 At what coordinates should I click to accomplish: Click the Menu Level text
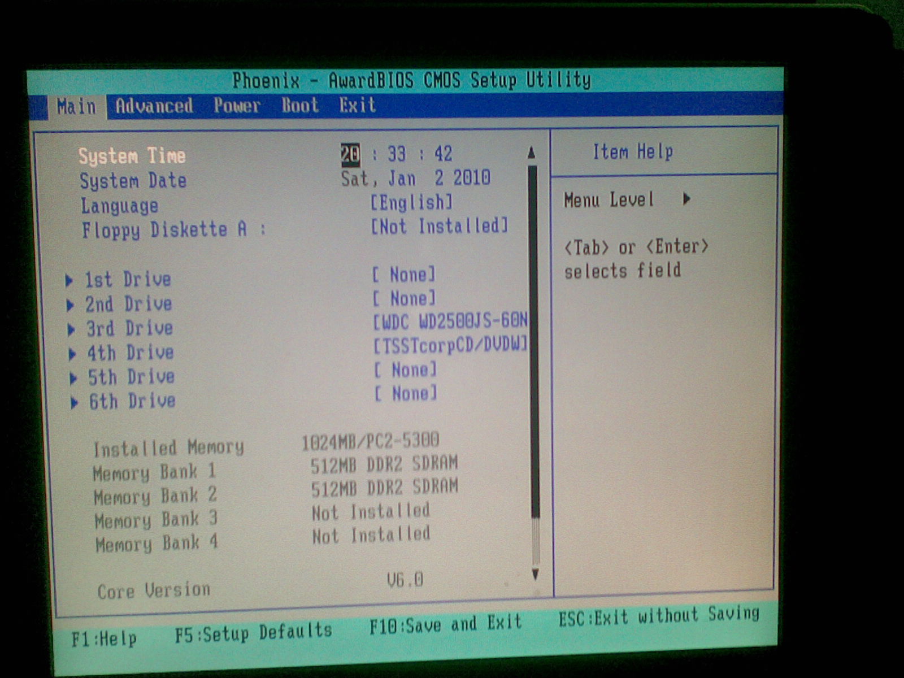point(609,199)
